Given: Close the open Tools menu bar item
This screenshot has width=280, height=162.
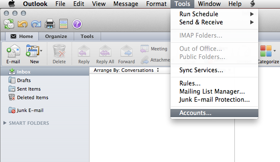Looking at the screenshot, I should pos(182,4).
